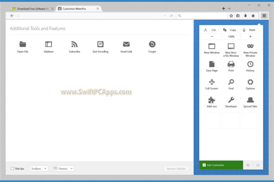Click the home toolbar icon
Image resolution: width=274 pixels, height=182 pixels.
tap(253, 16)
